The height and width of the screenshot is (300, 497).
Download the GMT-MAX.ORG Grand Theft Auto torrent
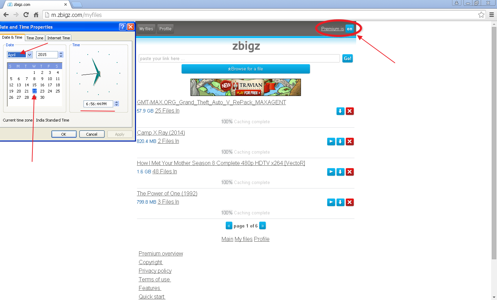(x=340, y=111)
